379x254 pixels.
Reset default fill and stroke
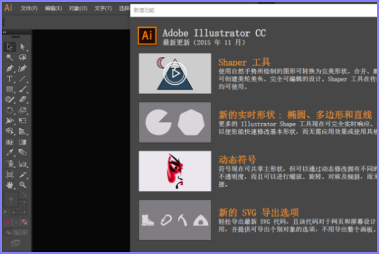tap(6, 212)
